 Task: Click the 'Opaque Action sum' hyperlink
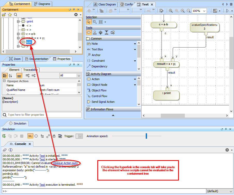[65, 163]
